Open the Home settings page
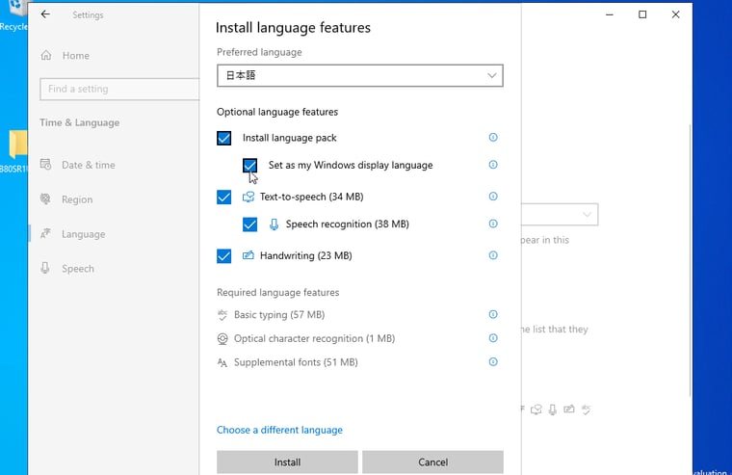 point(76,56)
